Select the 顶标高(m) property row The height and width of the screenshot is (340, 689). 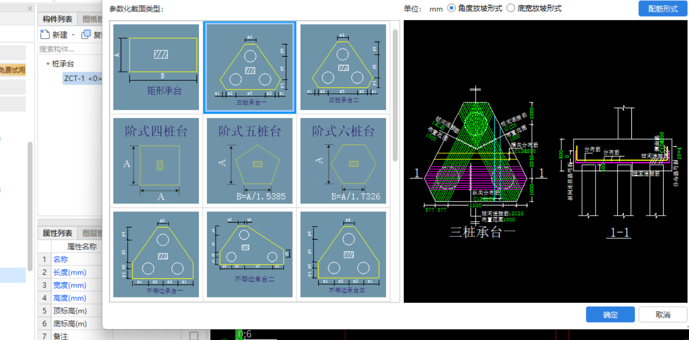tap(70, 311)
